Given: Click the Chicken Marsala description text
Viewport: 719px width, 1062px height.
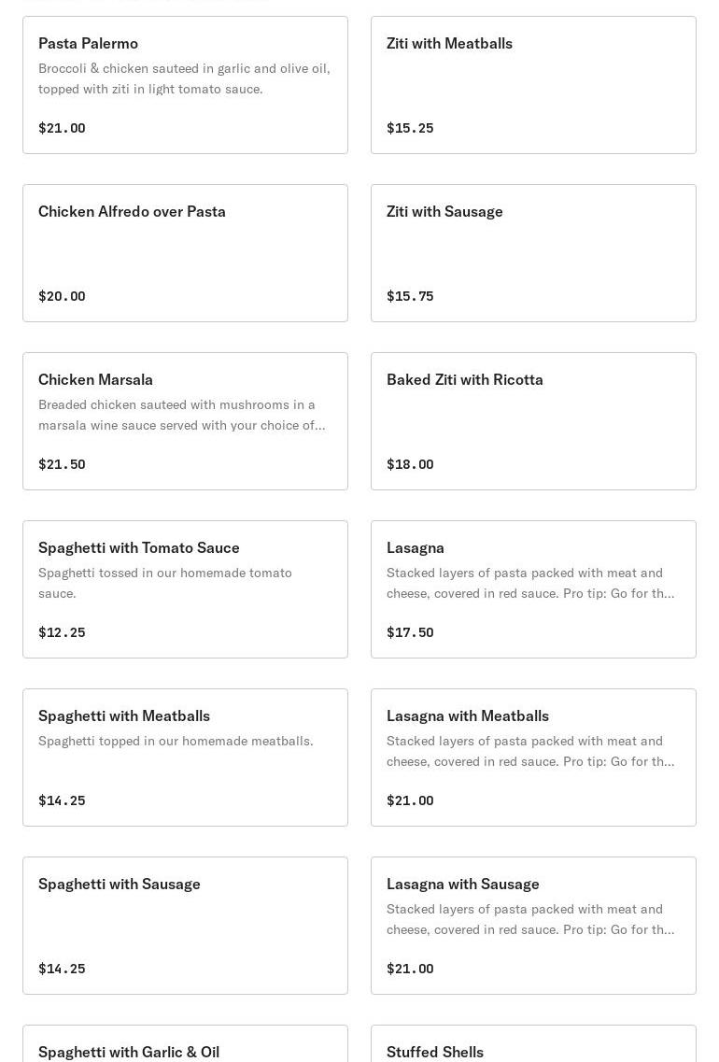Looking at the screenshot, I should pos(181,415).
